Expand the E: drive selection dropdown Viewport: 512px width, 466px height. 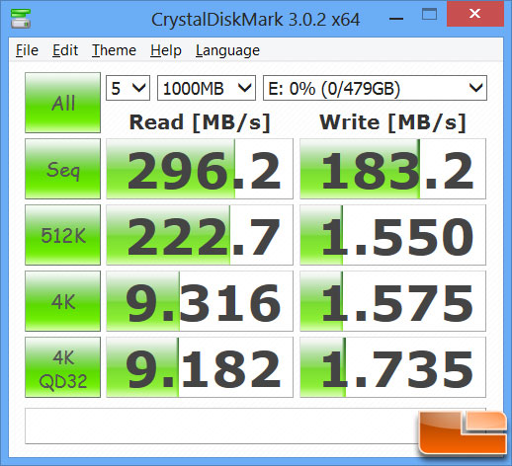pyautogui.click(x=375, y=88)
